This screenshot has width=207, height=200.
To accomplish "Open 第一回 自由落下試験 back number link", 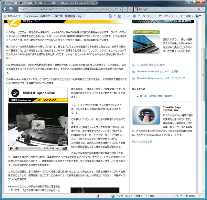I will [x=157, y=96].
